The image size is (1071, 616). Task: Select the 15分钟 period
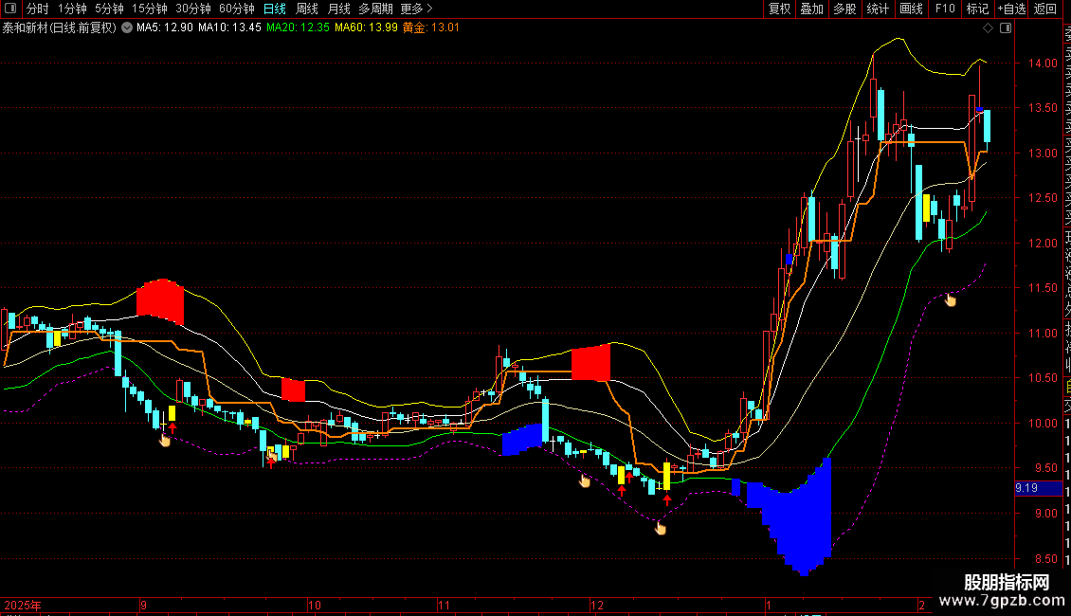pyautogui.click(x=149, y=9)
